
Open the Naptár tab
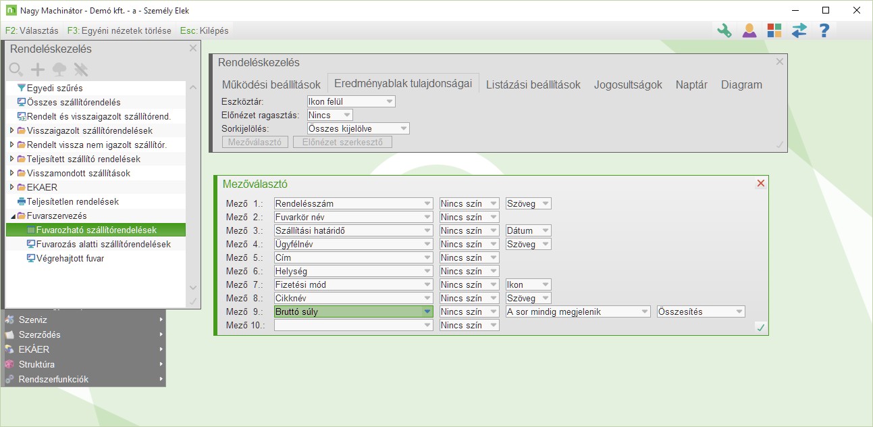click(x=691, y=84)
